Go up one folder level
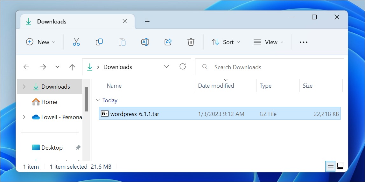This screenshot has width=365, height=182. (x=72, y=67)
